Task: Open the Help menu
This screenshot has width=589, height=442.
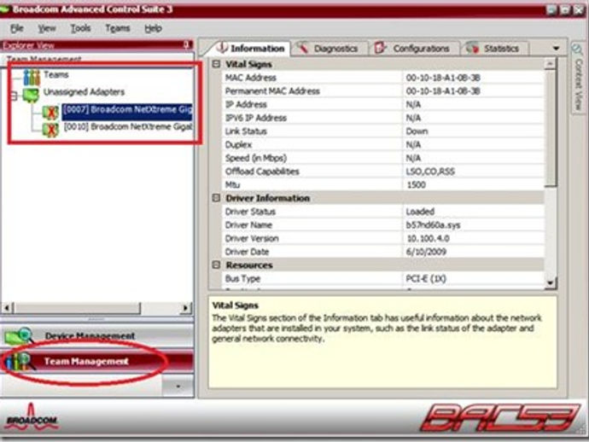Action: (154, 28)
